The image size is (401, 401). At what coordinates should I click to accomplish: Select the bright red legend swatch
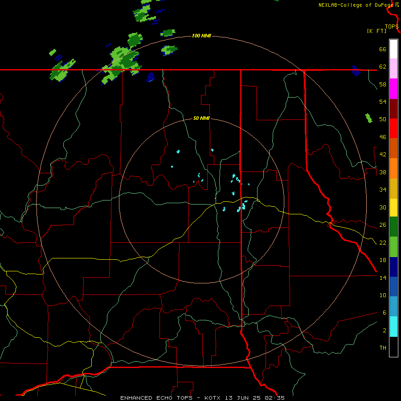pos(393,128)
